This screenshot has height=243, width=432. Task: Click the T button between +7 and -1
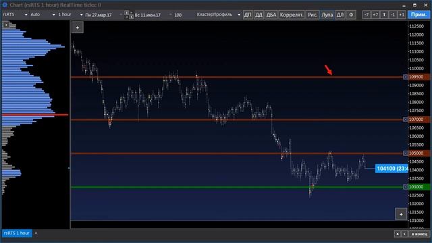pyautogui.click(x=384, y=15)
